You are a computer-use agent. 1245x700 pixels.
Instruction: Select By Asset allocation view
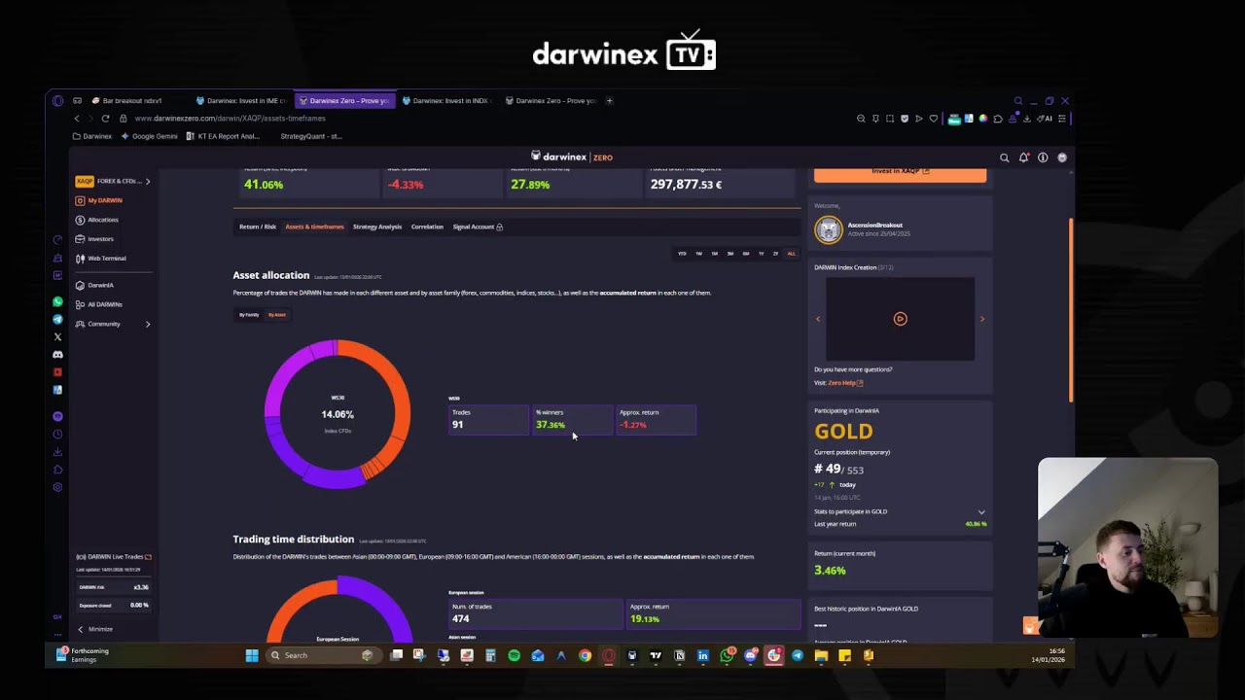pyautogui.click(x=277, y=314)
